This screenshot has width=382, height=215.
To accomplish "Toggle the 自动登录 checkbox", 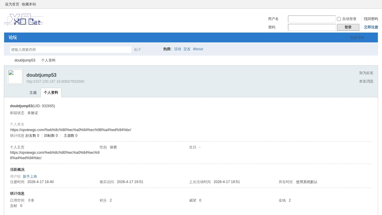I will (x=339, y=19).
